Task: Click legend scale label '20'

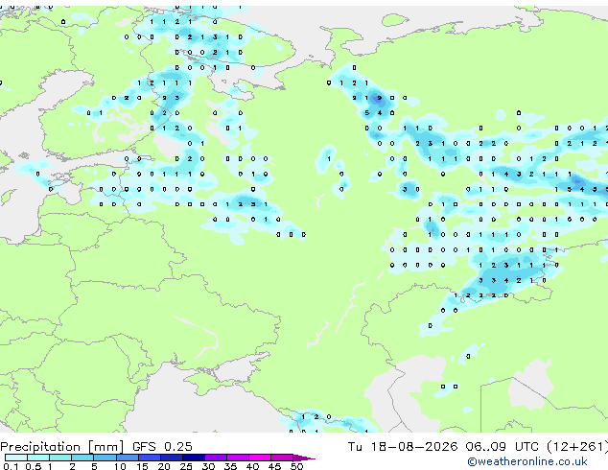Action: pos(164,466)
